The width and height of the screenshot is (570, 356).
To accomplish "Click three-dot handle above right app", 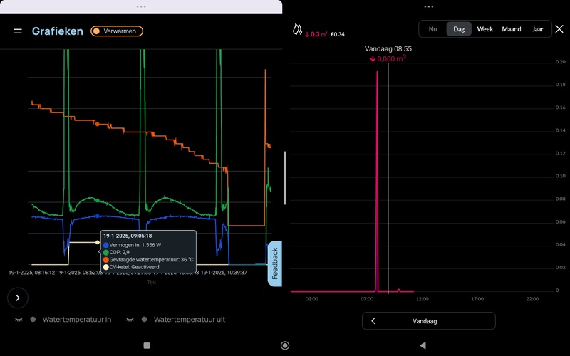I will tap(429, 6).
